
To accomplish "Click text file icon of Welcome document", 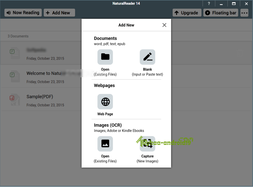I will click(x=15, y=77).
